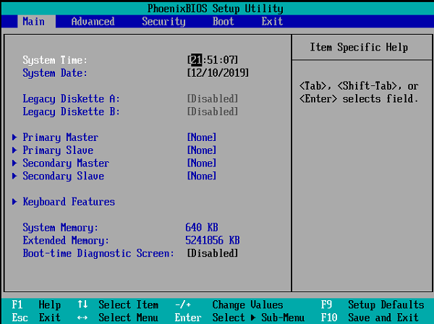Toggle Legacy Diskette B Disabled value
This screenshot has height=324, width=434.
(x=212, y=111)
